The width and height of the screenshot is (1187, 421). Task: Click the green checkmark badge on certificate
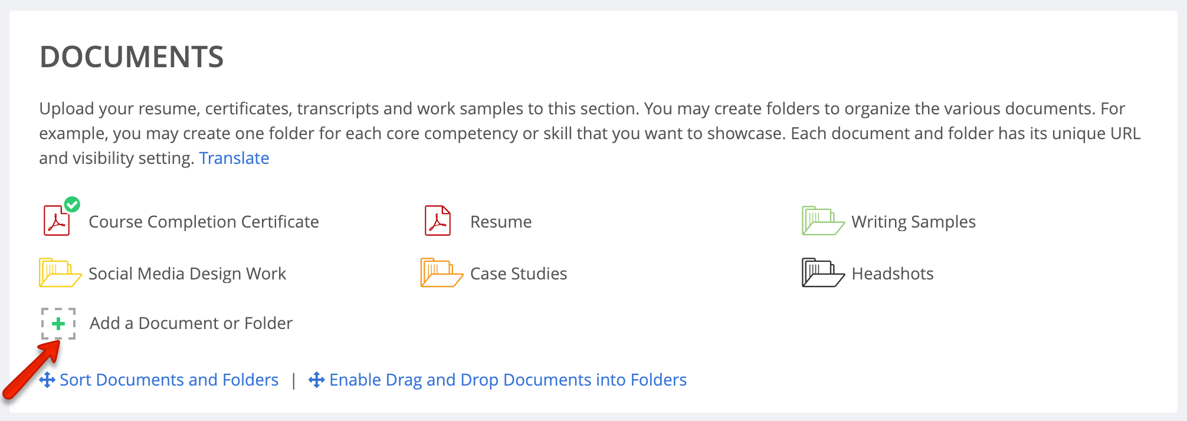pyautogui.click(x=72, y=205)
